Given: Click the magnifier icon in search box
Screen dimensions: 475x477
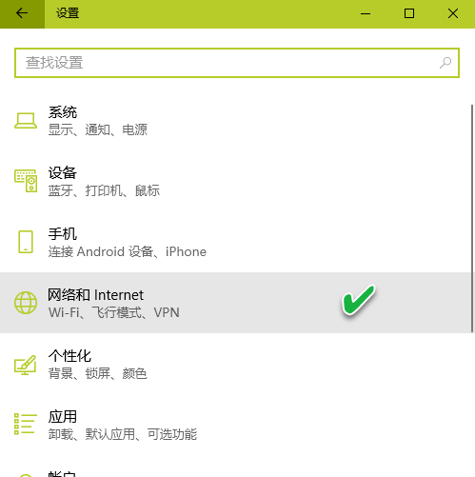Looking at the screenshot, I should [x=445, y=63].
